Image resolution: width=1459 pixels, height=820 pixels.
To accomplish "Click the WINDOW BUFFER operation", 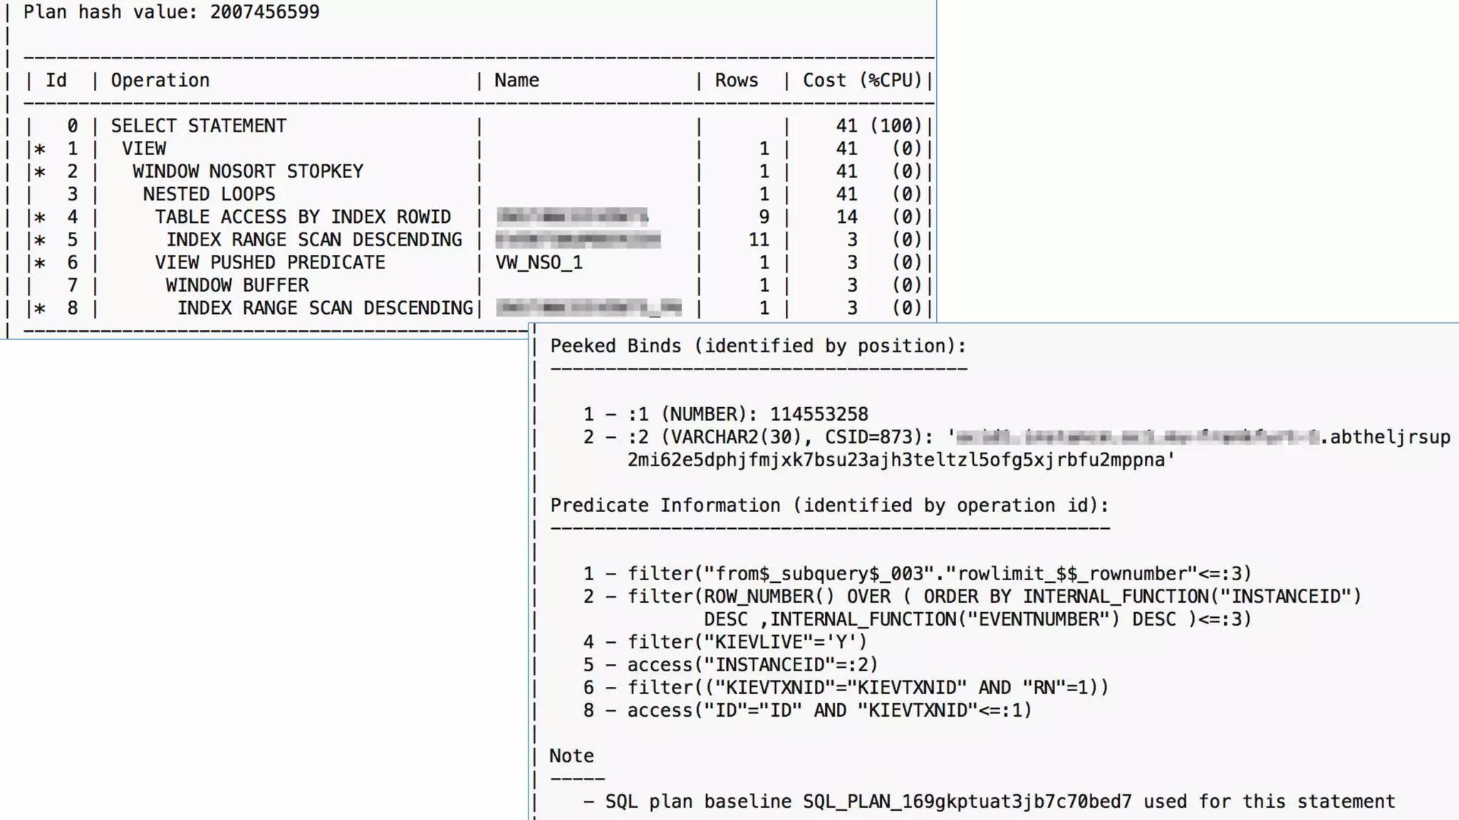I will [237, 285].
